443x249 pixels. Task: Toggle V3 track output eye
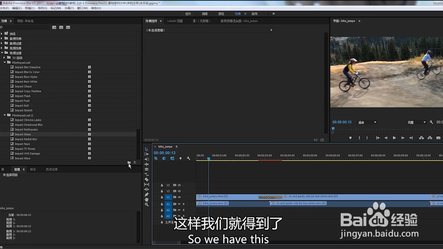(179, 185)
